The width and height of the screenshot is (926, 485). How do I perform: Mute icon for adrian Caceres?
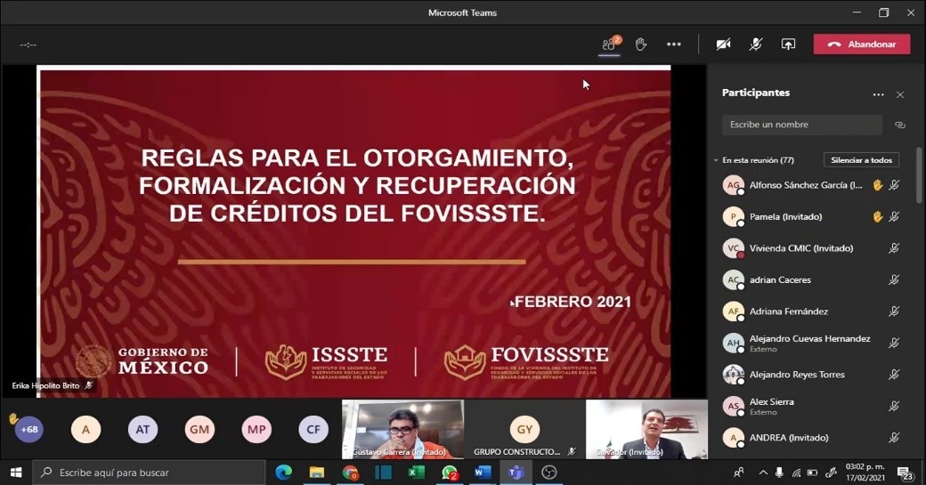895,279
